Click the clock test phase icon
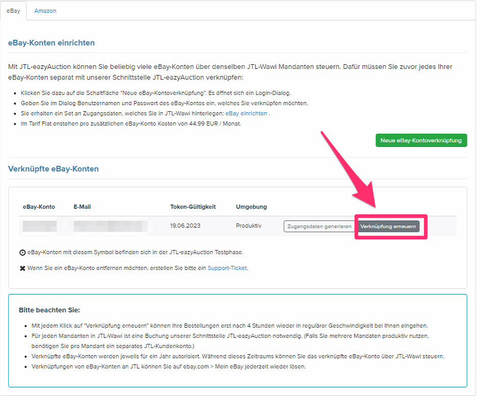477x396 pixels. tap(22, 253)
